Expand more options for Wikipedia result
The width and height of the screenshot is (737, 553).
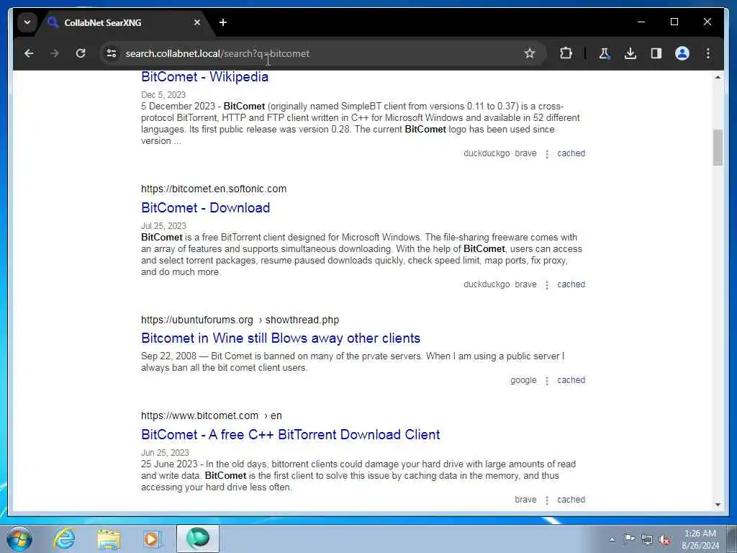pyautogui.click(x=547, y=154)
